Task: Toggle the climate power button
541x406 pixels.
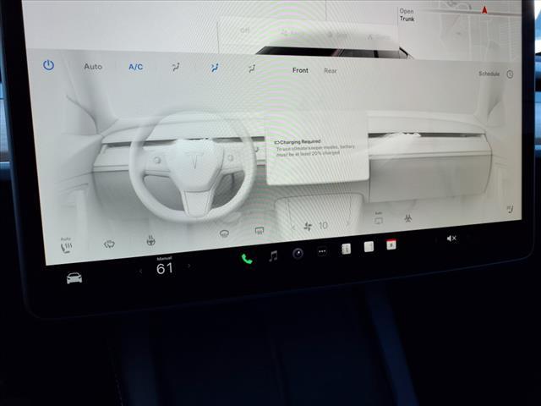Action: pyautogui.click(x=48, y=65)
